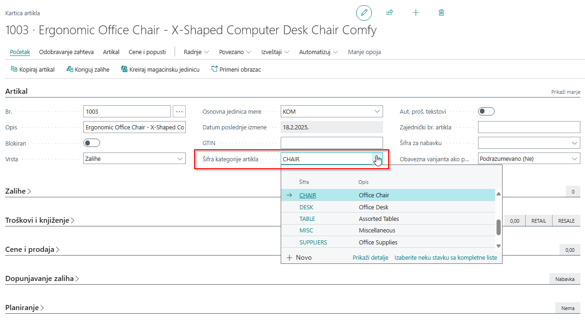Click Primeni obrazac action
This screenshot has width=585, height=323.
point(236,69)
